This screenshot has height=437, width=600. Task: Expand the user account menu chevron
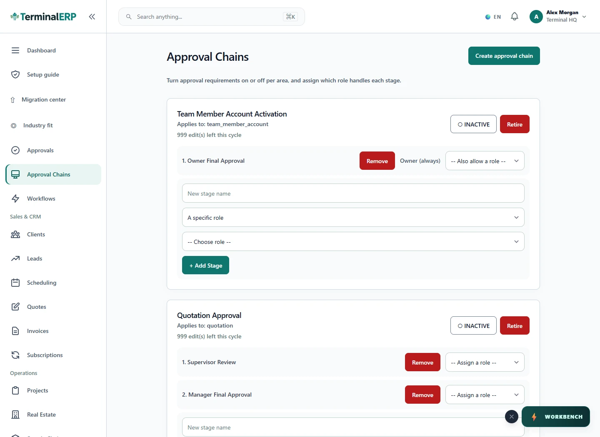584,17
